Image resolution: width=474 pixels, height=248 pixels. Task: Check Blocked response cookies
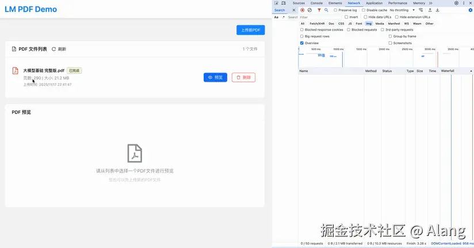301,30
